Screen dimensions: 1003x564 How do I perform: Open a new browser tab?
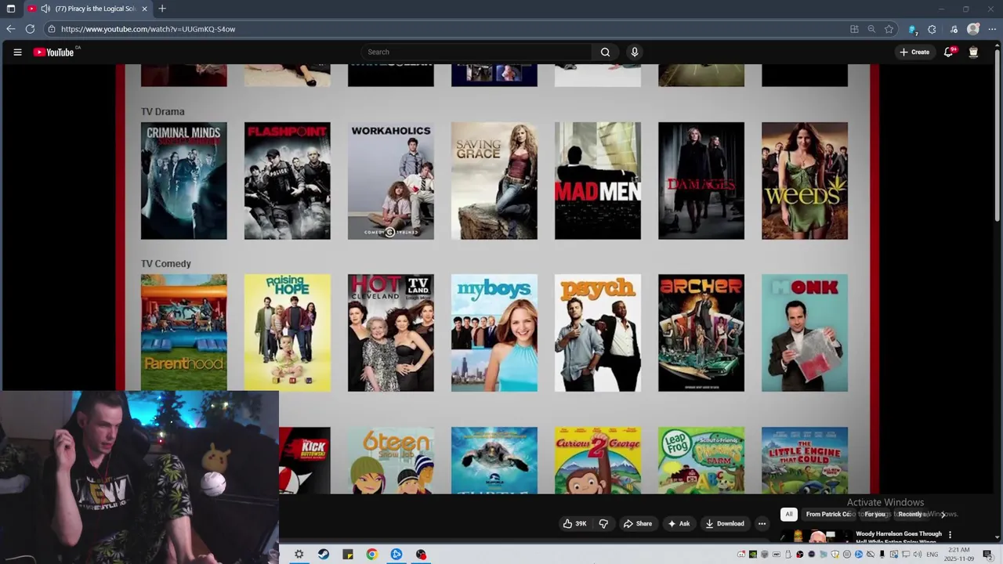point(162,9)
